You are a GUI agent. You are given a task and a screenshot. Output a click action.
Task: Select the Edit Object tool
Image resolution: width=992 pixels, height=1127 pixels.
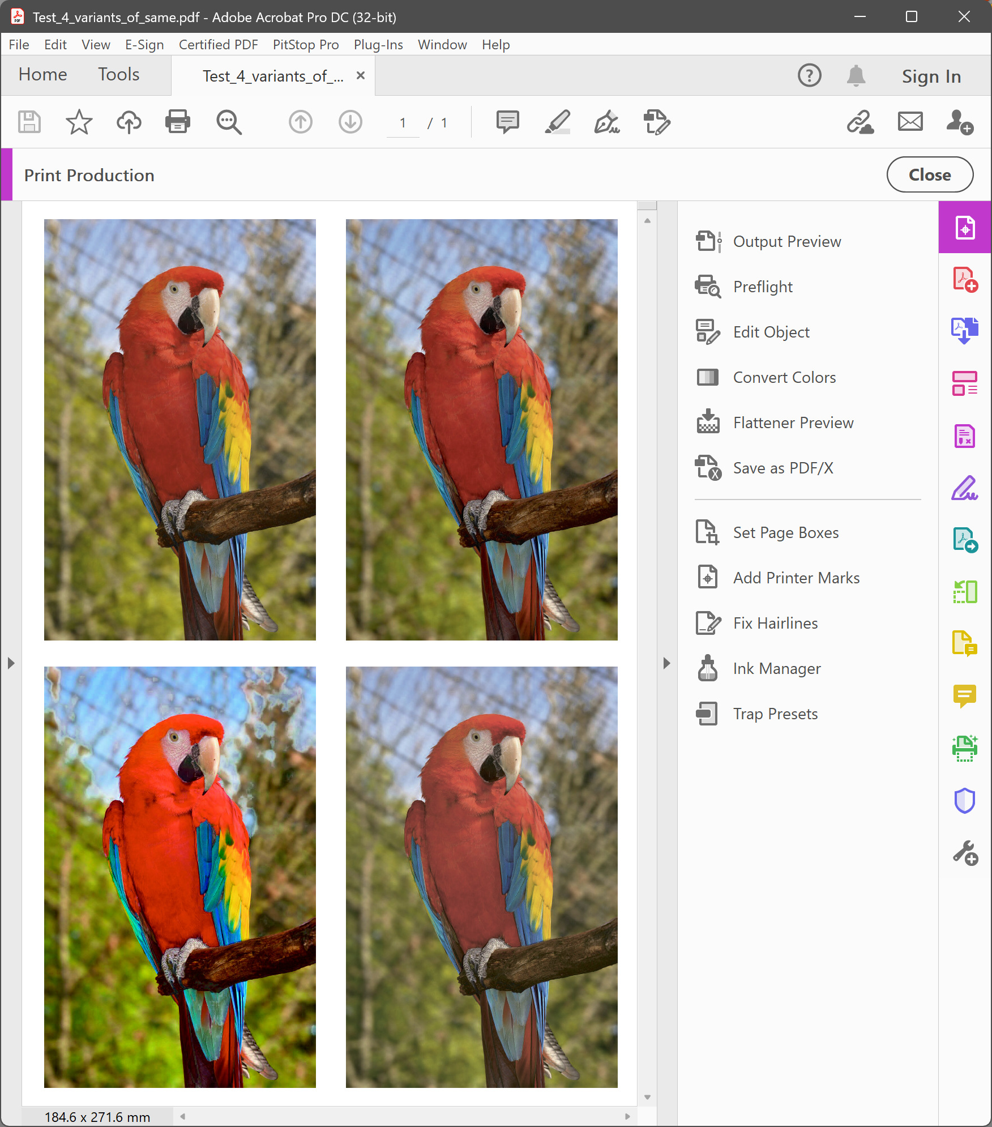(x=771, y=332)
